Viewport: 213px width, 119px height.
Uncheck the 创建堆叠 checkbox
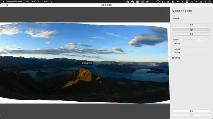pyautogui.click(x=173, y=58)
